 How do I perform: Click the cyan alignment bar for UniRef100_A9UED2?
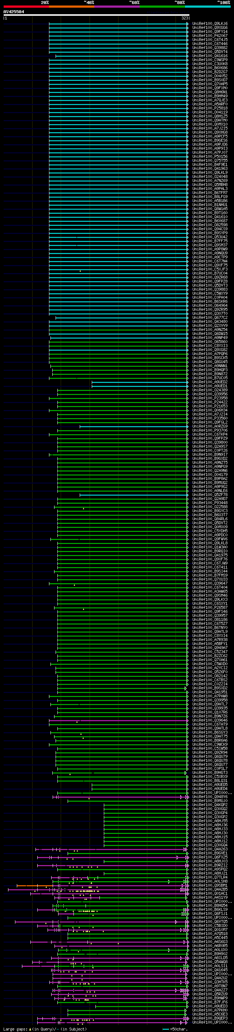pyautogui.click(x=140, y=382)
